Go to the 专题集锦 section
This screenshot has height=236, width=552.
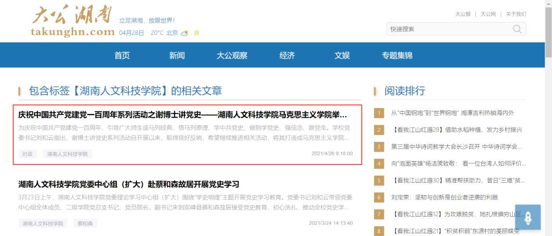point(397,55)
